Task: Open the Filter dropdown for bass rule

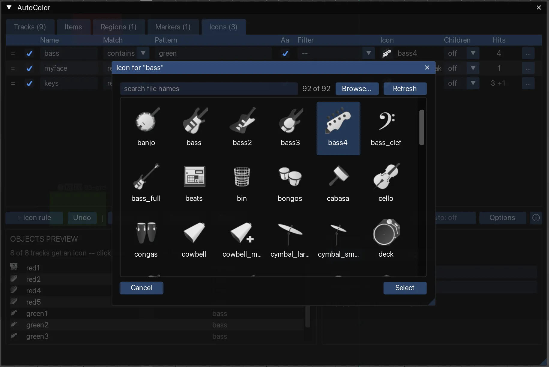Action: (x=336, y=53)
